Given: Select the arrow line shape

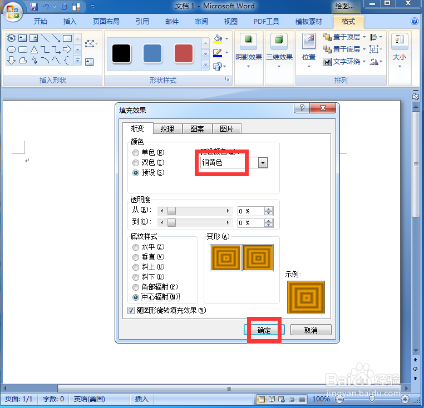Looking at the screenshot, I should [x=56, y=38].
